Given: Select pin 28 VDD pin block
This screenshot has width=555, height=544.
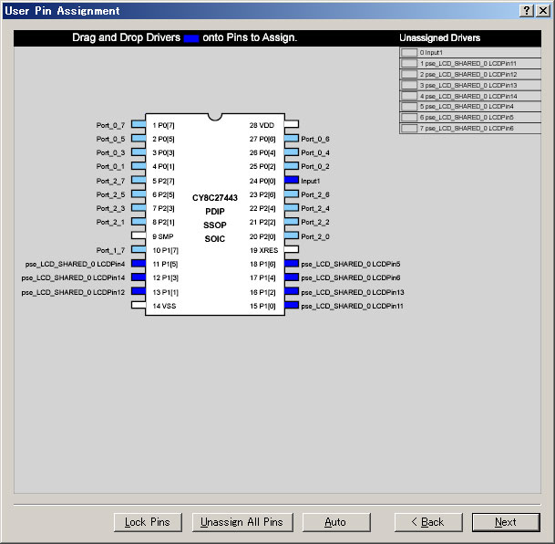Looking at the screenshot, I should tap(292, 124).
